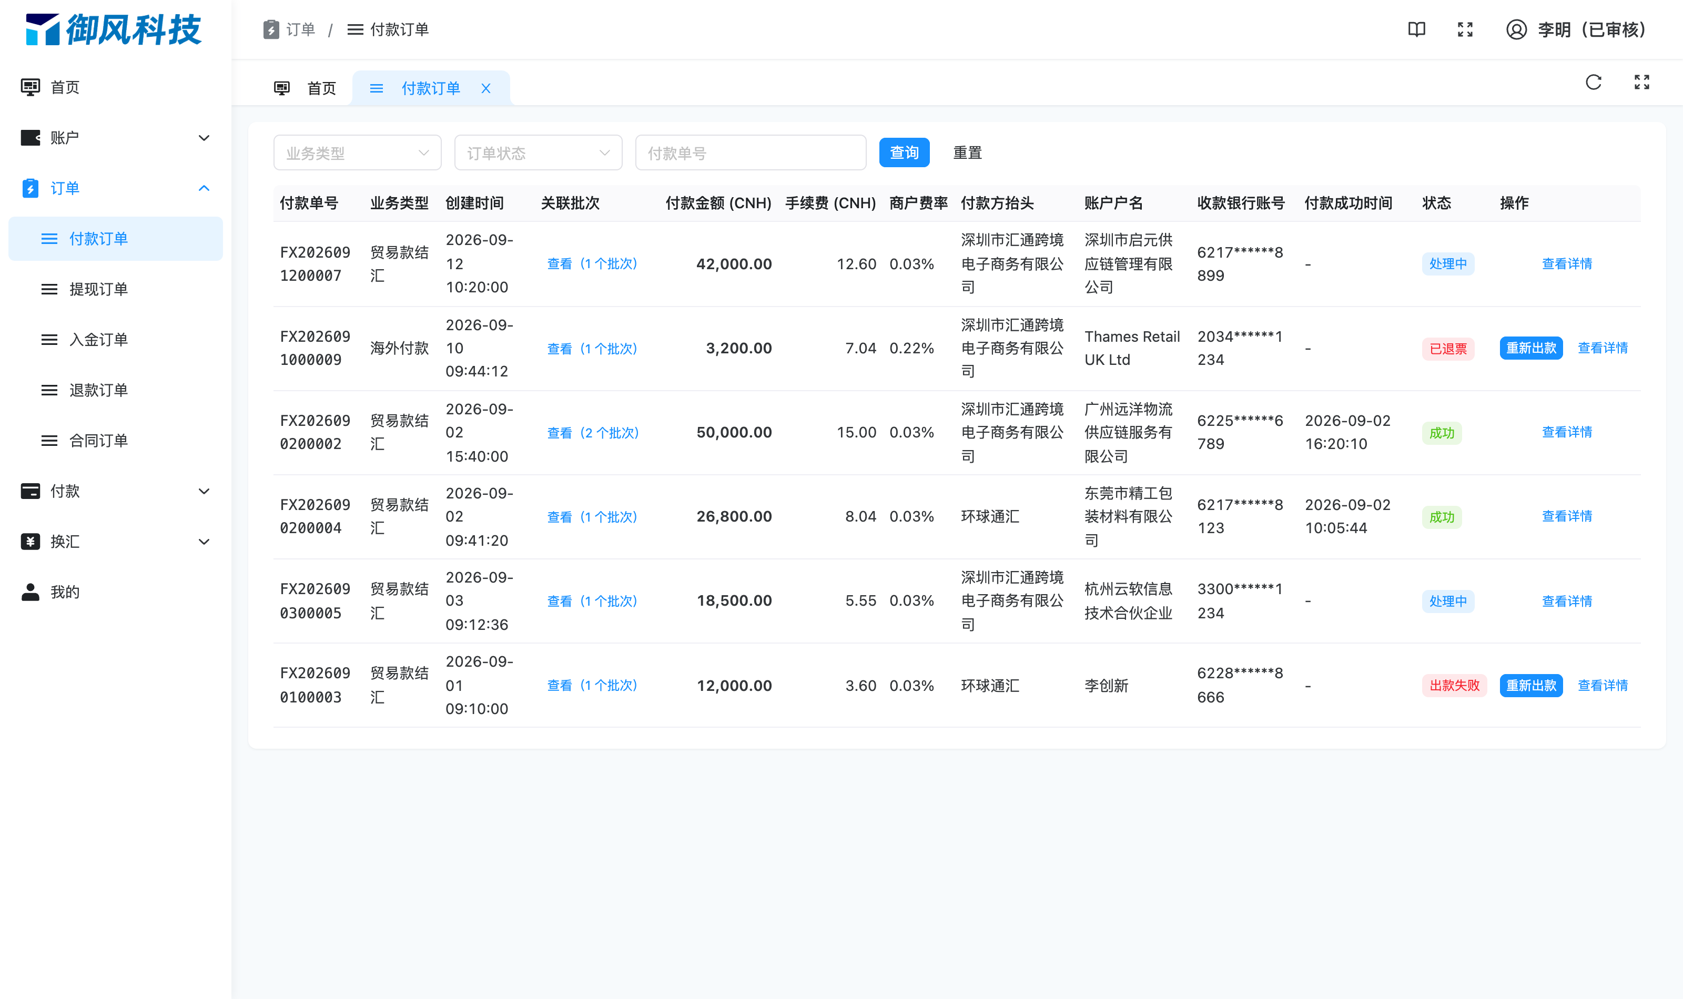Screen dimensions: 1683x999
Task: Open 查看详情 for the 42,000.00 order
Action: (1567, 264)
